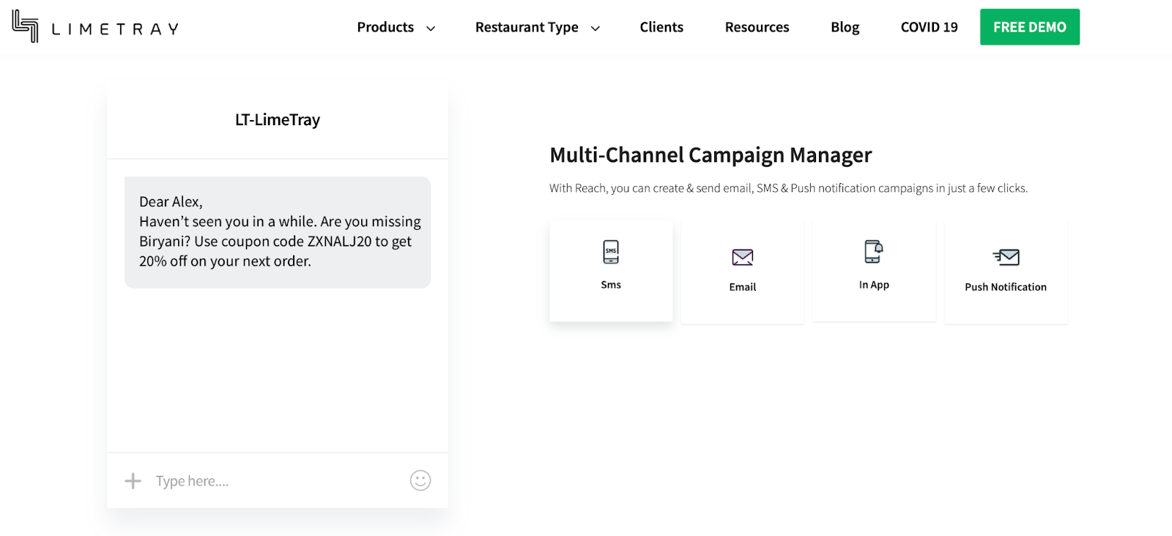Open the Restaurant Type menu label
Screen dimensions: 1172x536
pyautogui.click(x=526, y=27)
